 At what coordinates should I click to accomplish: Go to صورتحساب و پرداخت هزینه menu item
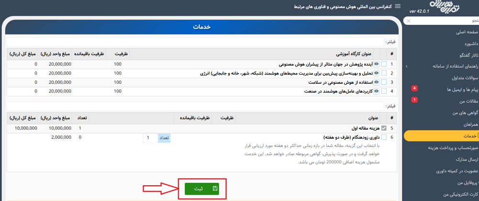pyautogui.click(x=446, y=148)
